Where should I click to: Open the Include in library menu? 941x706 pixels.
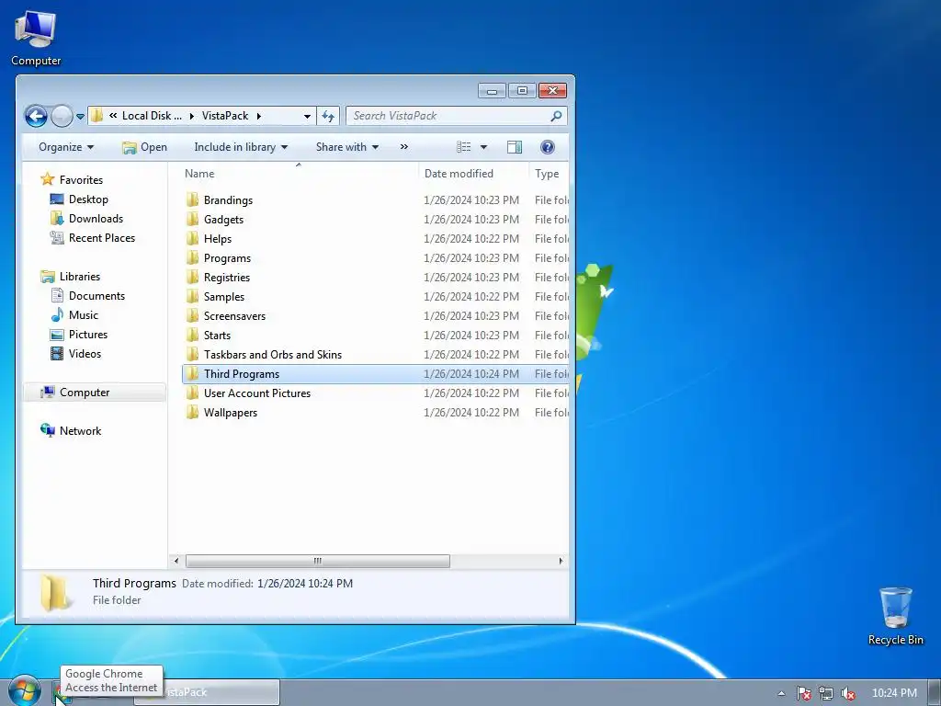(241, 147)
